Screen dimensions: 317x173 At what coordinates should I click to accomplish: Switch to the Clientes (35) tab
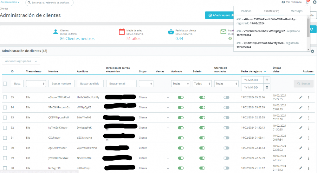coord(271,11)
